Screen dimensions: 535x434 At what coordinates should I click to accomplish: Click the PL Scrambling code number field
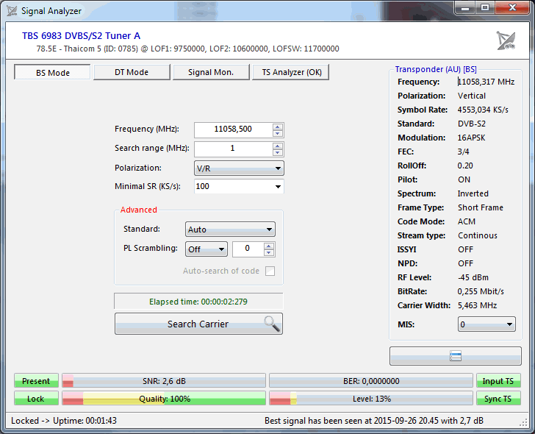[248, 249]
